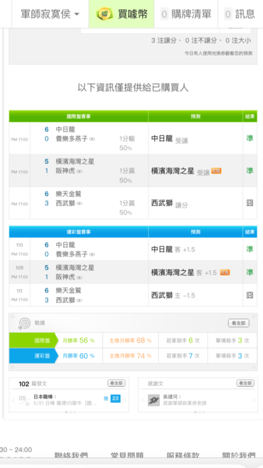Click the 買噱幣 coin icon
Image resolution: width=263 pixels, height=468 pixels.
pos(104,14)
